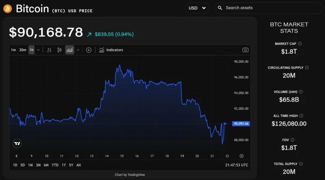Open the Indicators button
Image resolution: width=325 pixels, height=180 pixels.
pyautogui.click(x=111, y=50)
